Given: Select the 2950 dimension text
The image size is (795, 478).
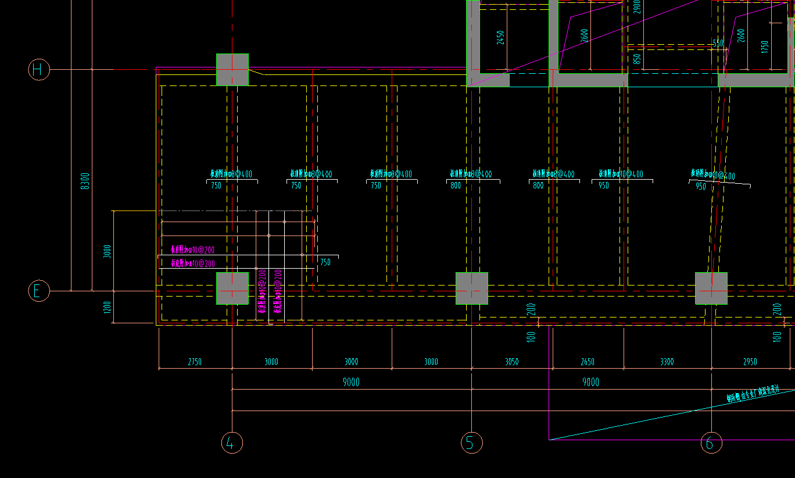Looking at the screenshot, I should [x=750, y=362].
